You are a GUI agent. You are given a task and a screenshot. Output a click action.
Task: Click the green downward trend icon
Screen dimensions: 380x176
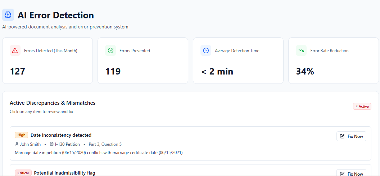[301, 50]
